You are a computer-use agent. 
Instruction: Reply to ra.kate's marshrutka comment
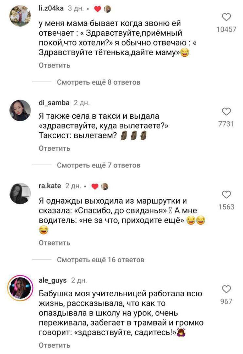point(55,243)
